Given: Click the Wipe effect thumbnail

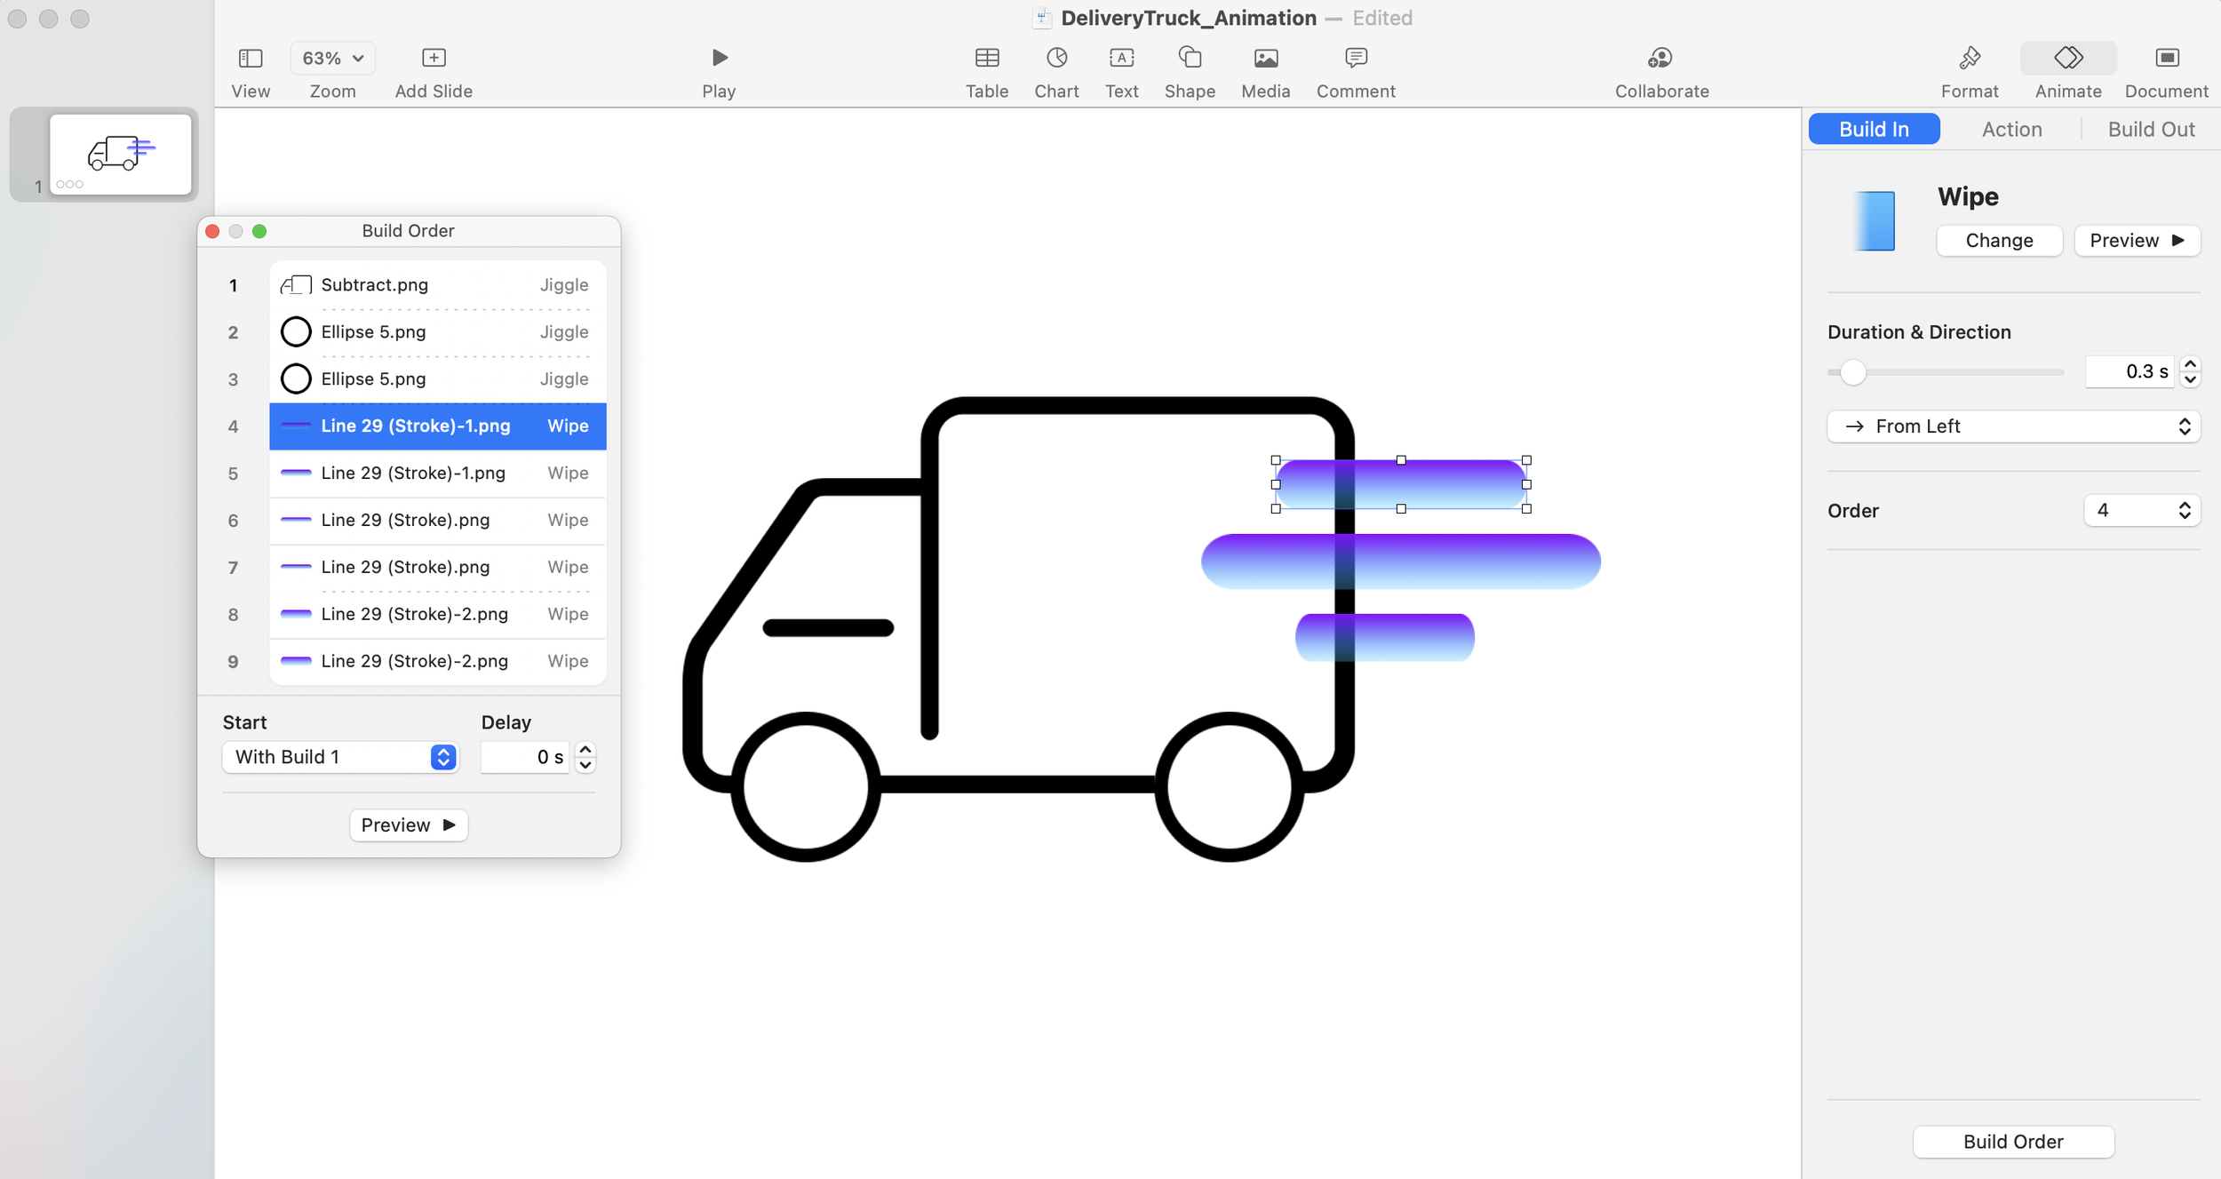Looking at the screenshot, I should tap(1875, 221).
